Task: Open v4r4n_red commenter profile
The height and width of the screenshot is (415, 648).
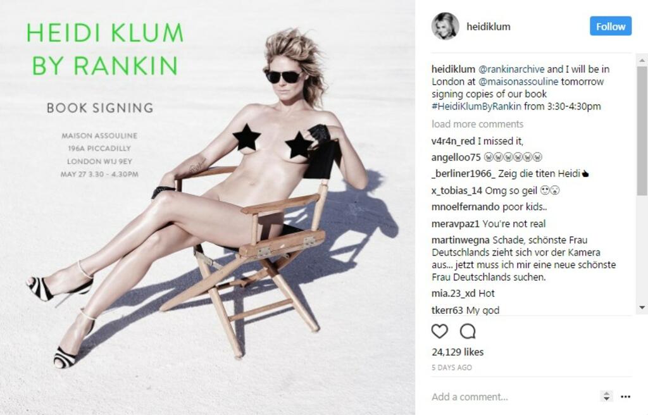Action: (x=453, y=141)
